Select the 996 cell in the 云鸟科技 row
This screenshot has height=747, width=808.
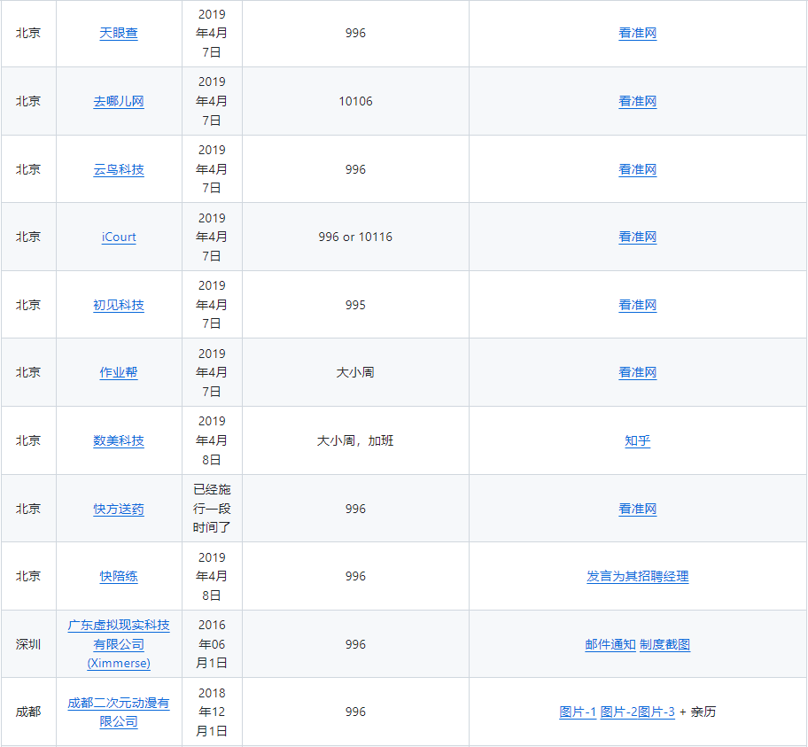[x=355, y=169]
